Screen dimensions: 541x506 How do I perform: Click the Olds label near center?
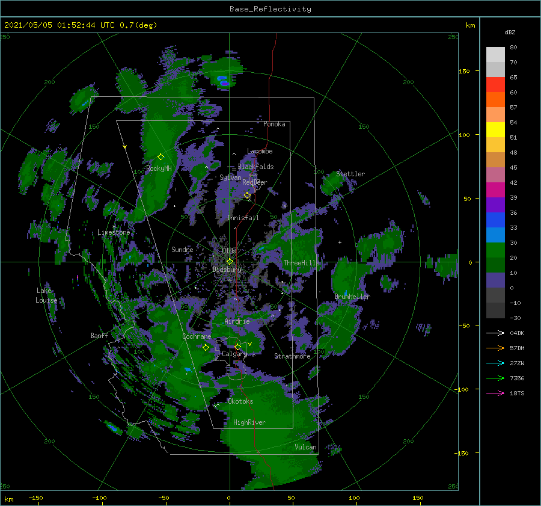(229, 251)
